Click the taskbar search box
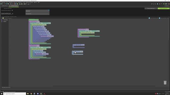This screenshot has height=95, width=170. pos(15,94)
